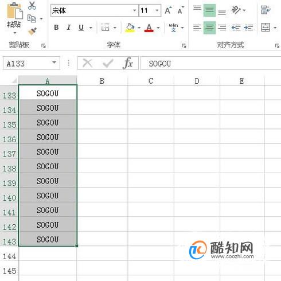Screen dimensions: 281x281
Task: Select the Format Painter brush
Action: pyautogui.click(x=32, y=31)
